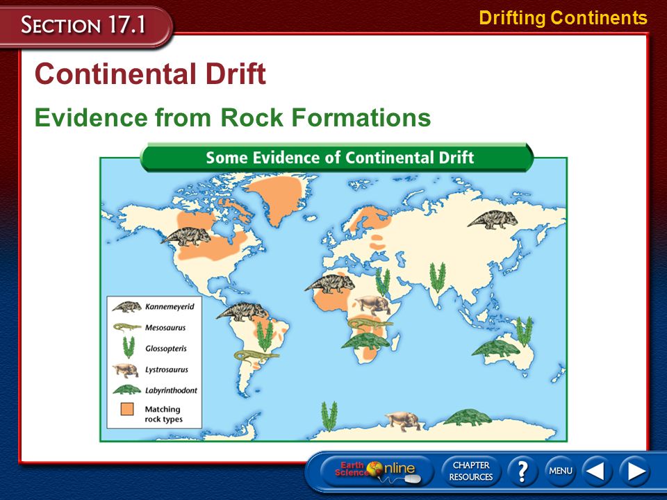
Task: Click the Kannemeyerid animal on North America
Action: pyautogui.click(x=186, y=237)
